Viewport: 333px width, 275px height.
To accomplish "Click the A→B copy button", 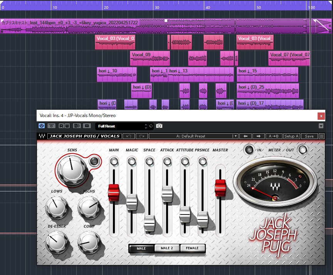I will click(x=274, y=136).
